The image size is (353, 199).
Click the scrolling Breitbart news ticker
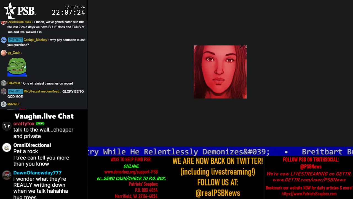[x=220, y=151]
